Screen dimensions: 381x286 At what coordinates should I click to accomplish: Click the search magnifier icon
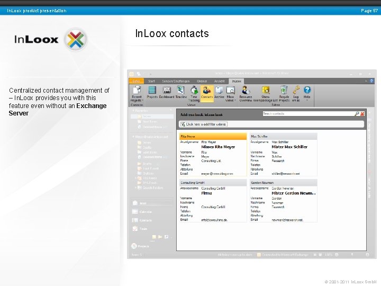(x=357, y=113)
